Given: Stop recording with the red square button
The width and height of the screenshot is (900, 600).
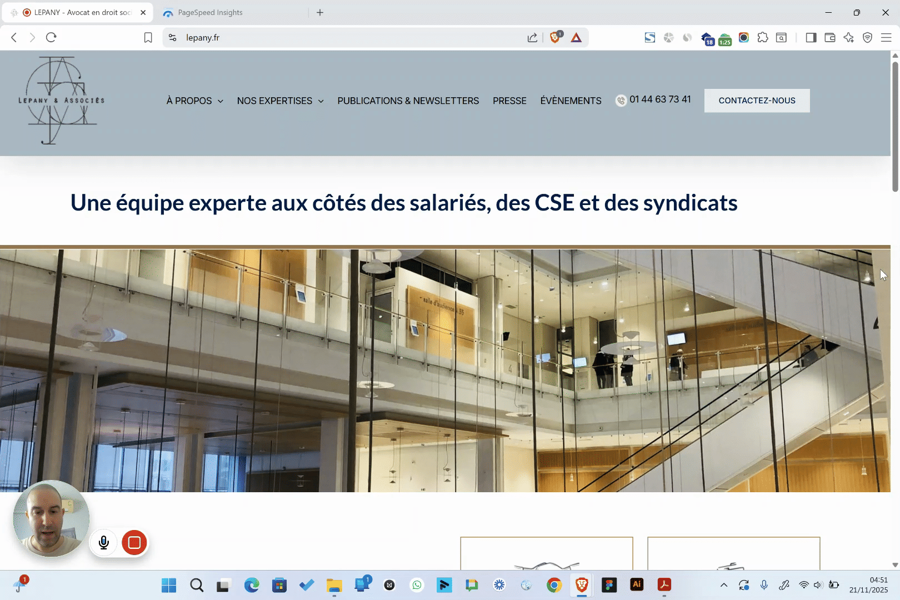Looking at the screenshot, I should tap(134, 543).
